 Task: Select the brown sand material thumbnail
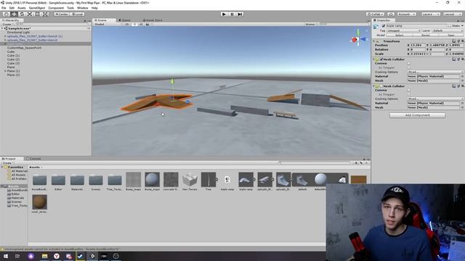39,202
